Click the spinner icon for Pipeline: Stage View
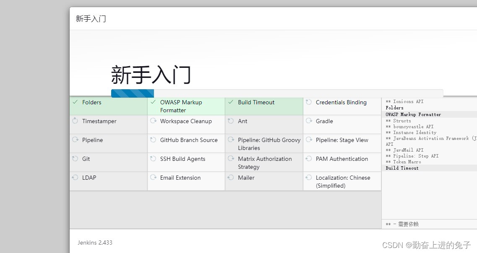Viewport: 477px width, 253px height. 309,140
